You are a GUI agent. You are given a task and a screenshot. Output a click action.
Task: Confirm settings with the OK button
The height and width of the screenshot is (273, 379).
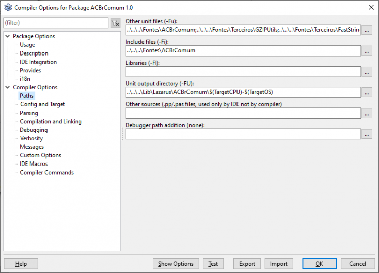tap(319, 264)
